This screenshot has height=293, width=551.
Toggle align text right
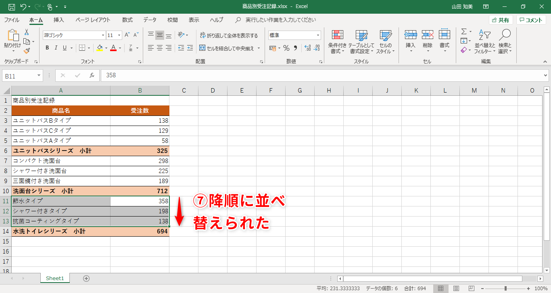pos(169,48)
